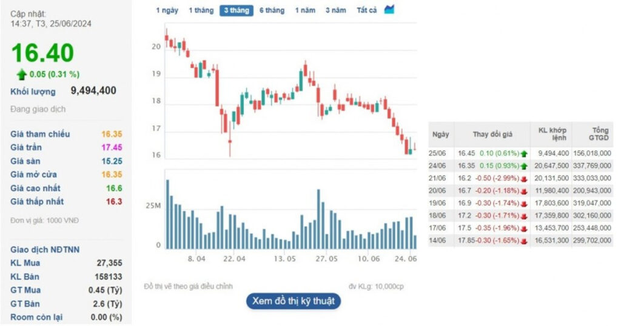Click the green up arrow in 25/06 row
This screenshot has height=326, width=621.
[523, 154]
